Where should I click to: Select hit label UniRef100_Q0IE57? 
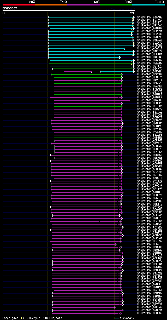(150, 175)
